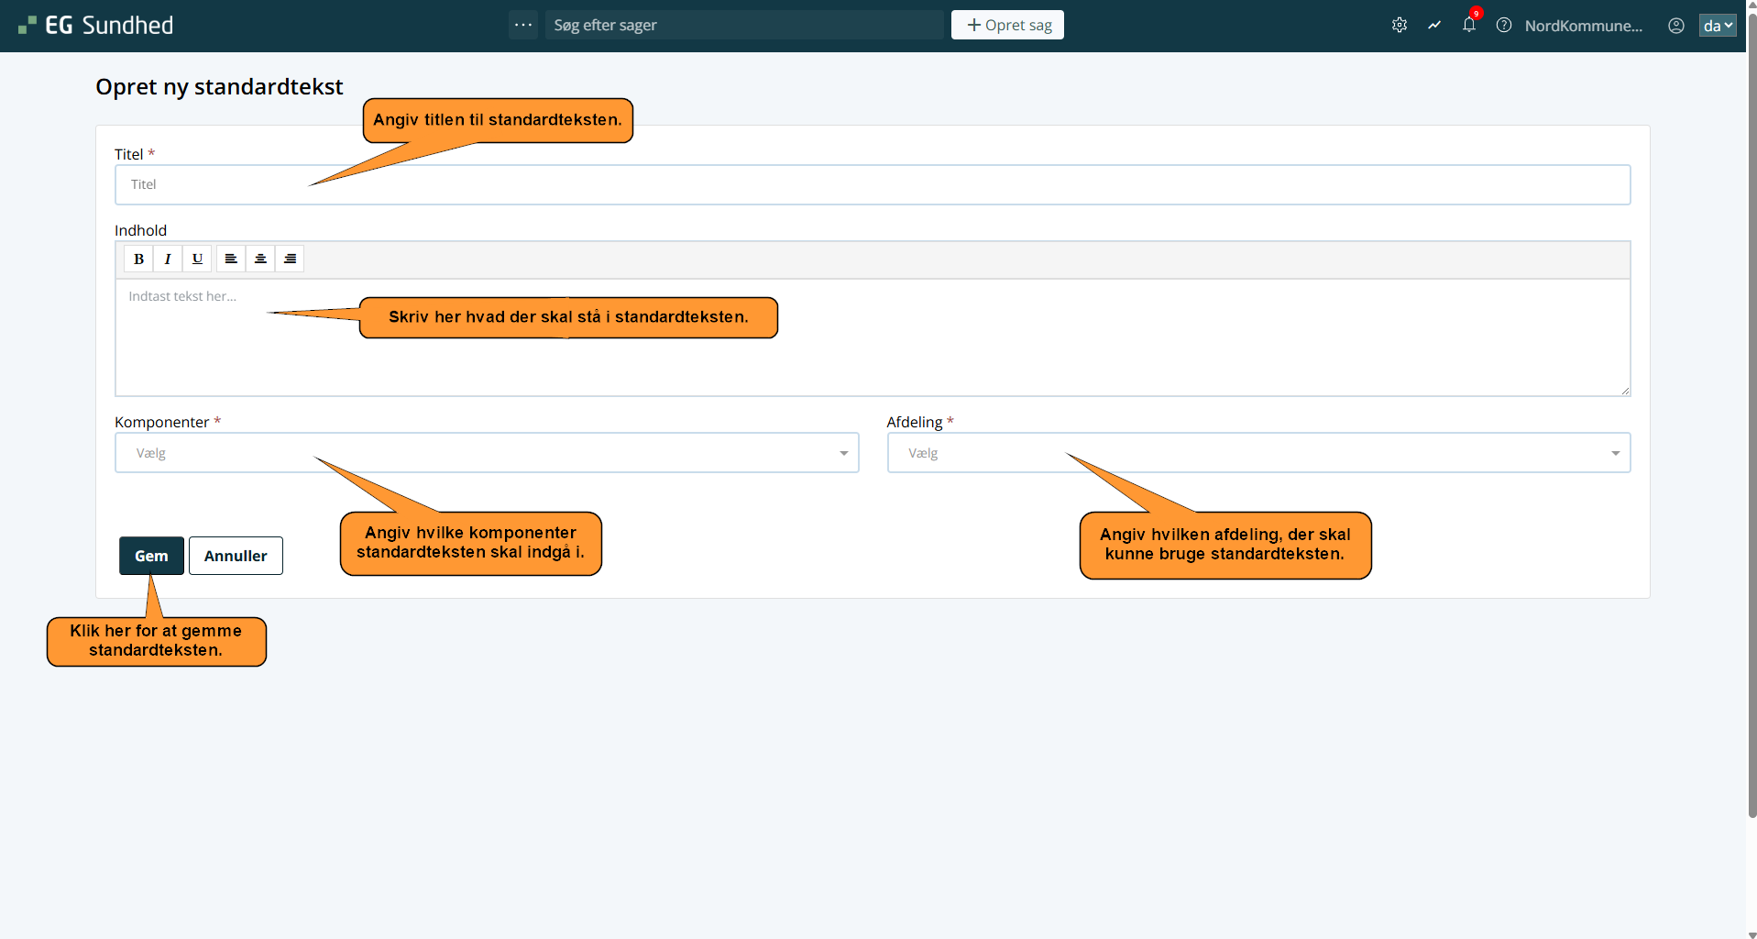The width and height of the screenshot is (1757, 939).
Task: Click the Gem button to save
Action: (151, 556)
